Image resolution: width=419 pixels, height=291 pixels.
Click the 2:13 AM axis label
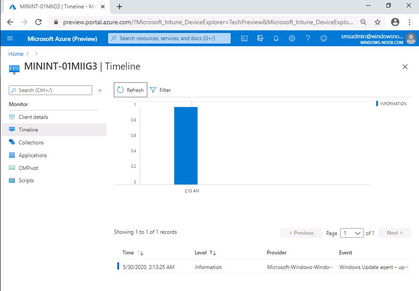[x=191, y=191]
